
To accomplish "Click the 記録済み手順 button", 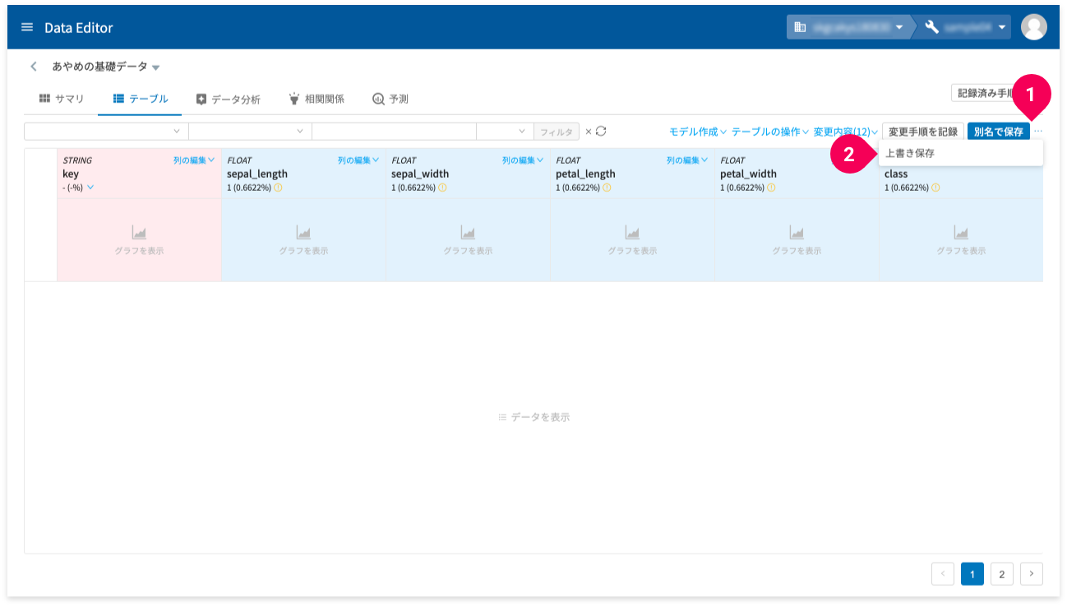I will click(986, 93).
